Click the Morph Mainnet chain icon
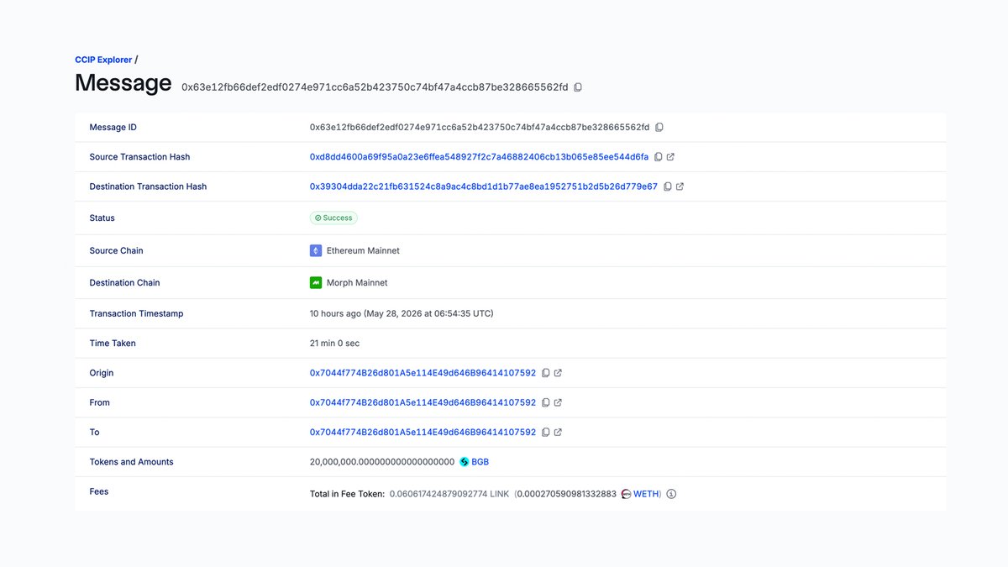This screenshot has width=1008, height=567. coord(316,282)
